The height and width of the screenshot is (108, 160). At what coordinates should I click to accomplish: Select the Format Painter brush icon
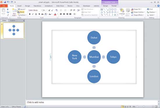pos(8,15)
